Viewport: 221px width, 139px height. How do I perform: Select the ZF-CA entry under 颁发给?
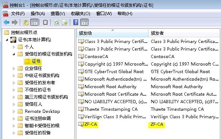coord(91,124)
